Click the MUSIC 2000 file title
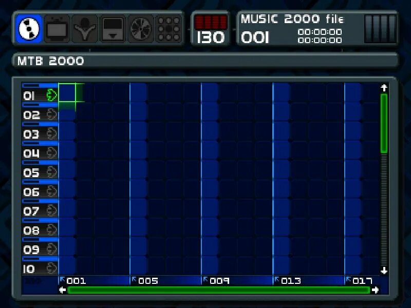The image size is (411, 308). click(x=292, y=19)
